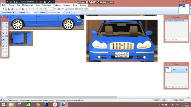Open Chrome from the Windows taskbar
Viewport: 191px width, 107px height.
[38, 104]
